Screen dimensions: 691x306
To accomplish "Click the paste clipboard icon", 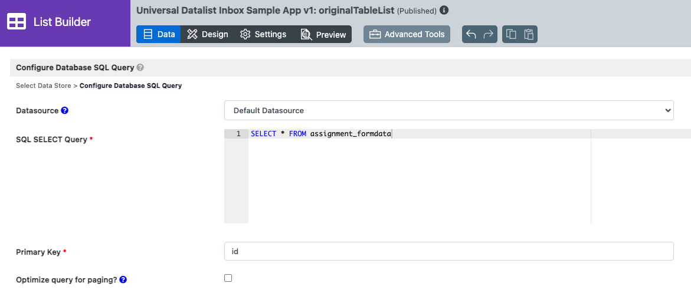I will (x=529, y=34).
